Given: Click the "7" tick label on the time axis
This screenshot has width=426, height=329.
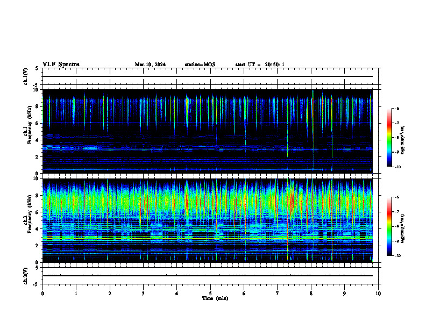Looking at the screenshot, I should tap(278, 294).
